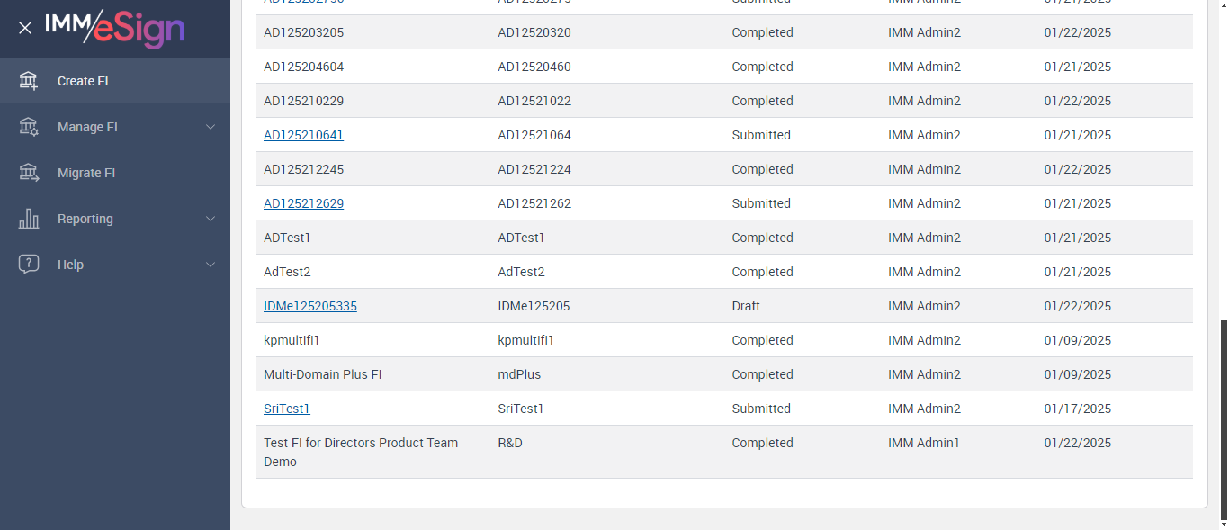This screenshot has height=530, width=1229.
Task: Open the AD125212629 FI link
Action: click(x=303, y=203)
